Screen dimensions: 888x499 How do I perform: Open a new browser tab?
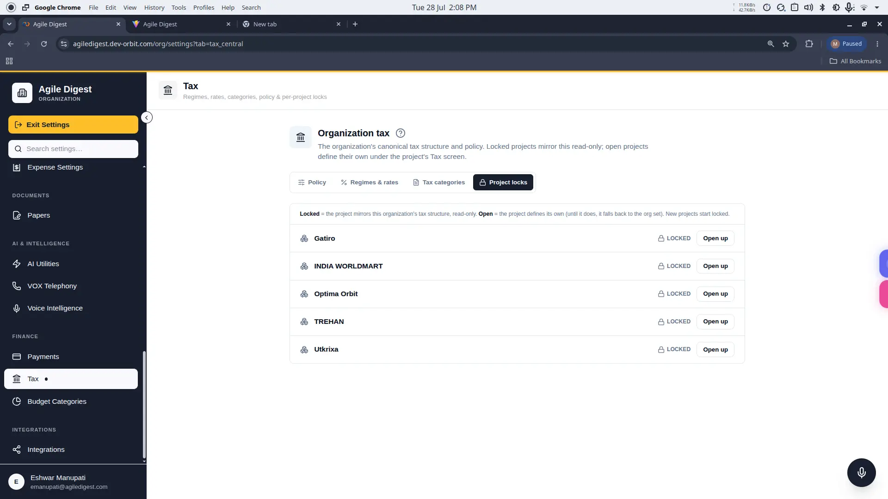coord(355,24)
